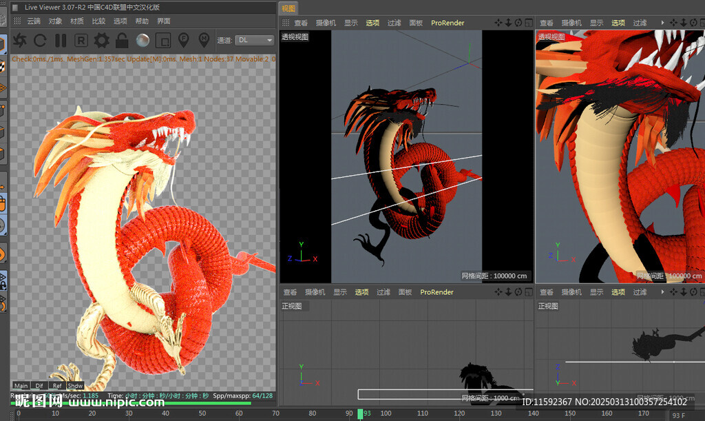The width and height of the screenshot is (705, 421).
Task: Open 选项 menu in top-left perspective viewport
Action: point(372,23)
